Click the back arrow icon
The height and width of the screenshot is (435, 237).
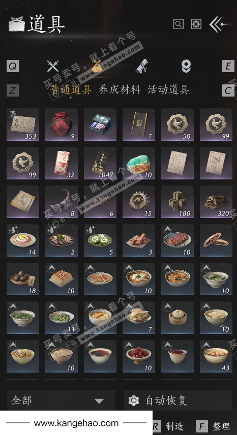pos(220,24)
